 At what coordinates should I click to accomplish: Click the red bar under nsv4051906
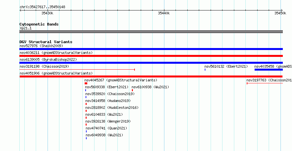[151, 76]
